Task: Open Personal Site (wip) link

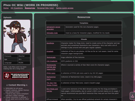Action: click(x=45, y=8)
